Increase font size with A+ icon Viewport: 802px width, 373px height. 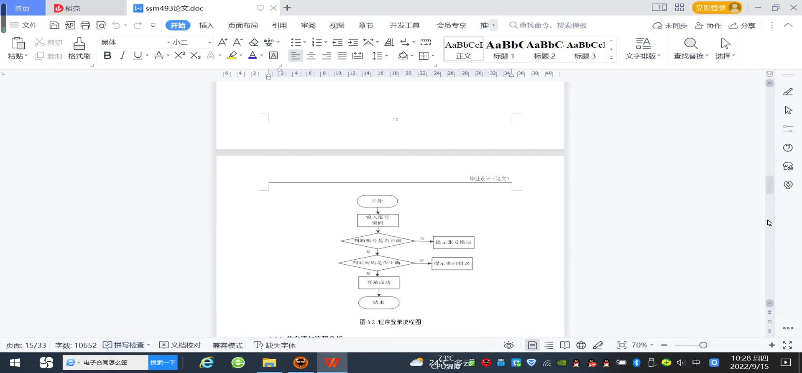tap(222, 42)
